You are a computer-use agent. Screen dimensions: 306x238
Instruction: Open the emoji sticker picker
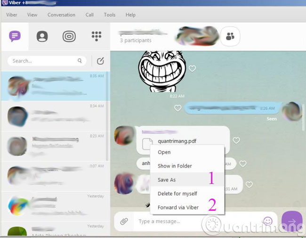(268, 221)
